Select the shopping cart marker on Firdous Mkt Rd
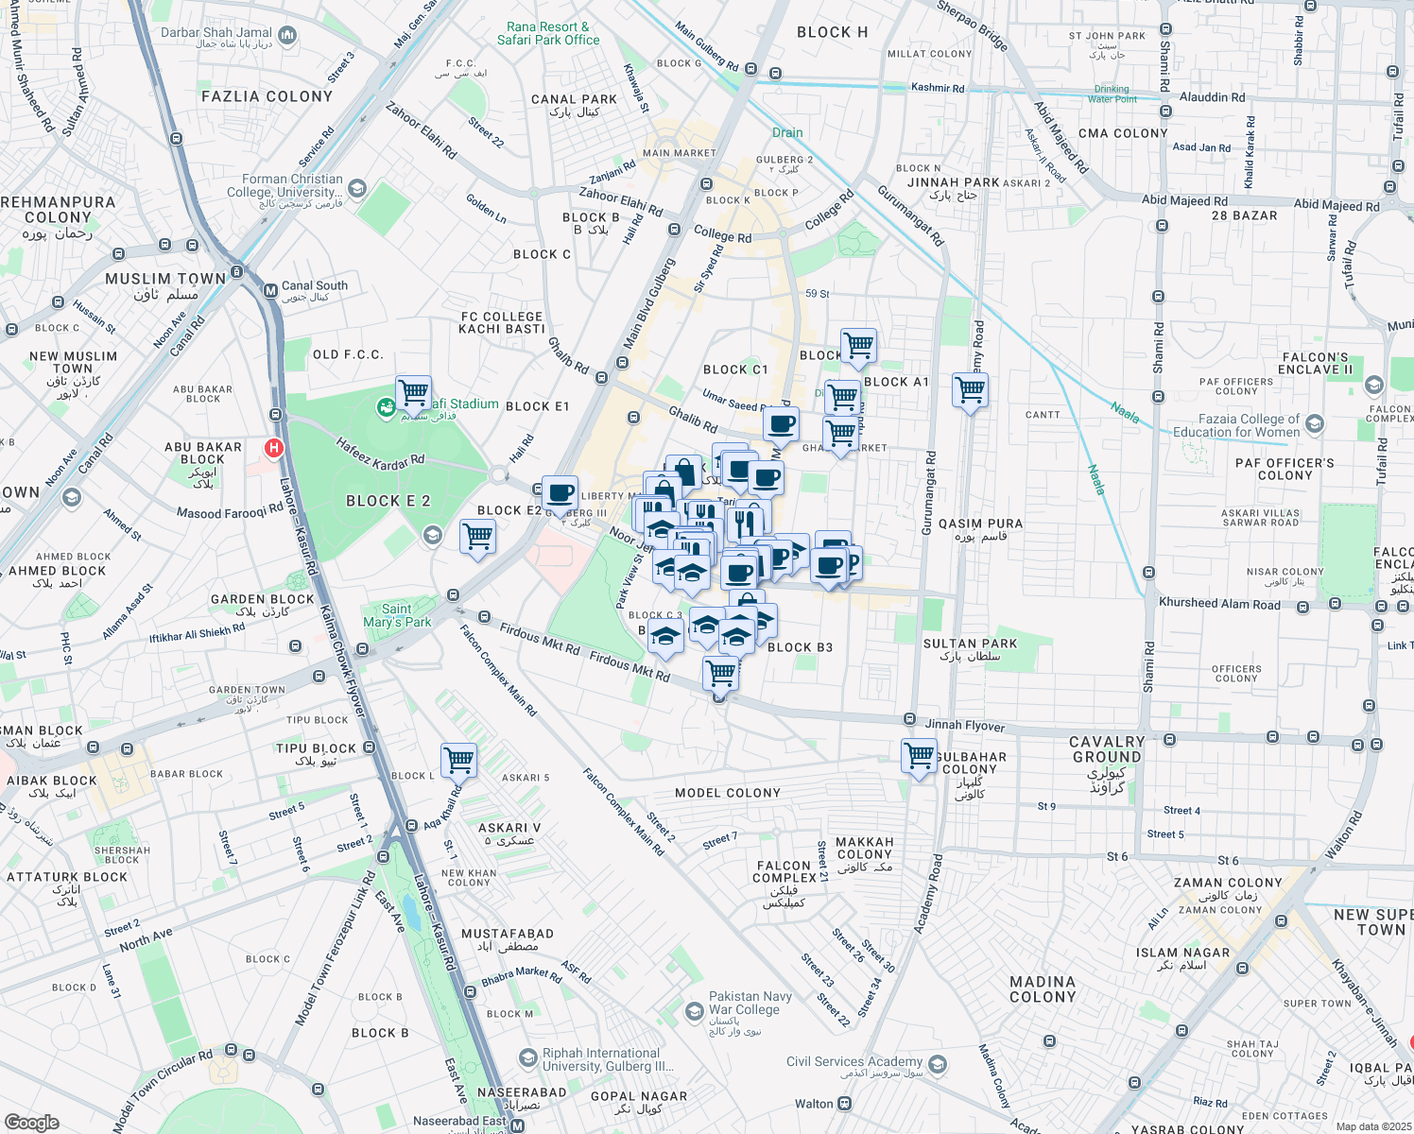 click(x=721, y=674)
